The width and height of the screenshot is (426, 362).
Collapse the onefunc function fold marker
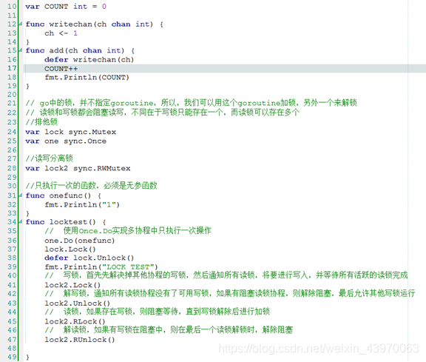21,195
